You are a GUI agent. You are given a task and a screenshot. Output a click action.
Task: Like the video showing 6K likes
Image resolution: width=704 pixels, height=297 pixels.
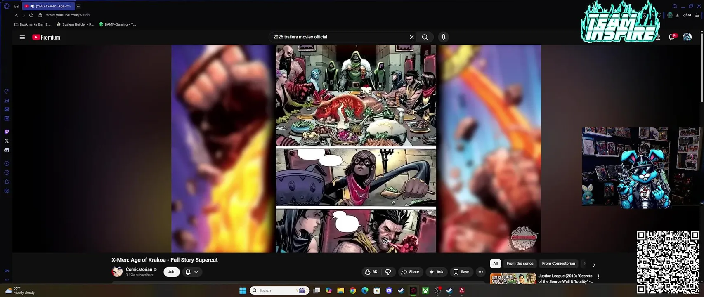pos(371,272)
